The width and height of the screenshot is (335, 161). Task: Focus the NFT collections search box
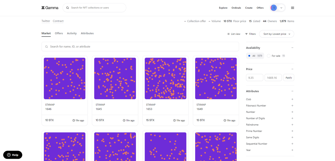94,8
